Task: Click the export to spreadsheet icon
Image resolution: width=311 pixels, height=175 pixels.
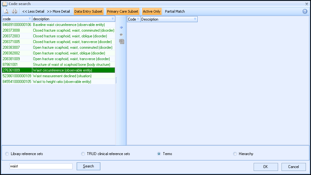Action: pos(122,41)
